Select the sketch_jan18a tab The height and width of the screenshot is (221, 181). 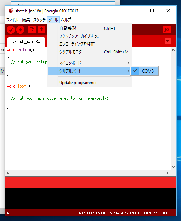point(26,42)
